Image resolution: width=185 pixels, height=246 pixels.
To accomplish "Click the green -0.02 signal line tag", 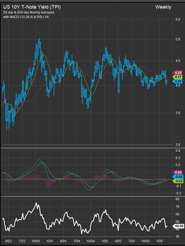I will (178, 181).
